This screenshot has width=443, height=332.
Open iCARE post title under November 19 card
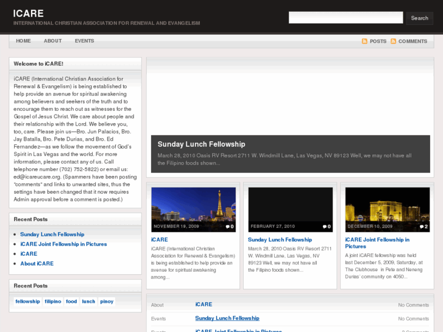[x=159, y=239]
